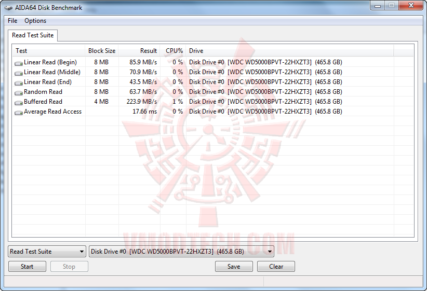Click the drive name in the Linear Read (Begin) row
427x291 pixels.
pyautogui.click(x=265, y=62)
